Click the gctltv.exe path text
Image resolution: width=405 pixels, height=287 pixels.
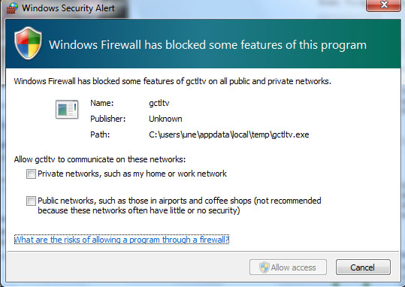click(229, 134)
